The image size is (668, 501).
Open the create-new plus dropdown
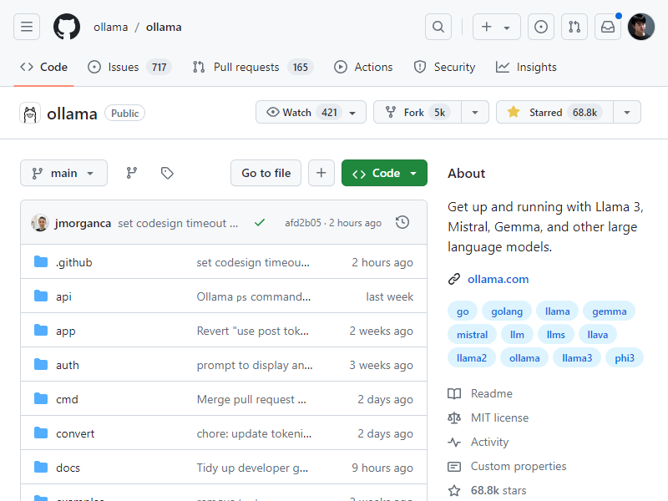(496, 27)
